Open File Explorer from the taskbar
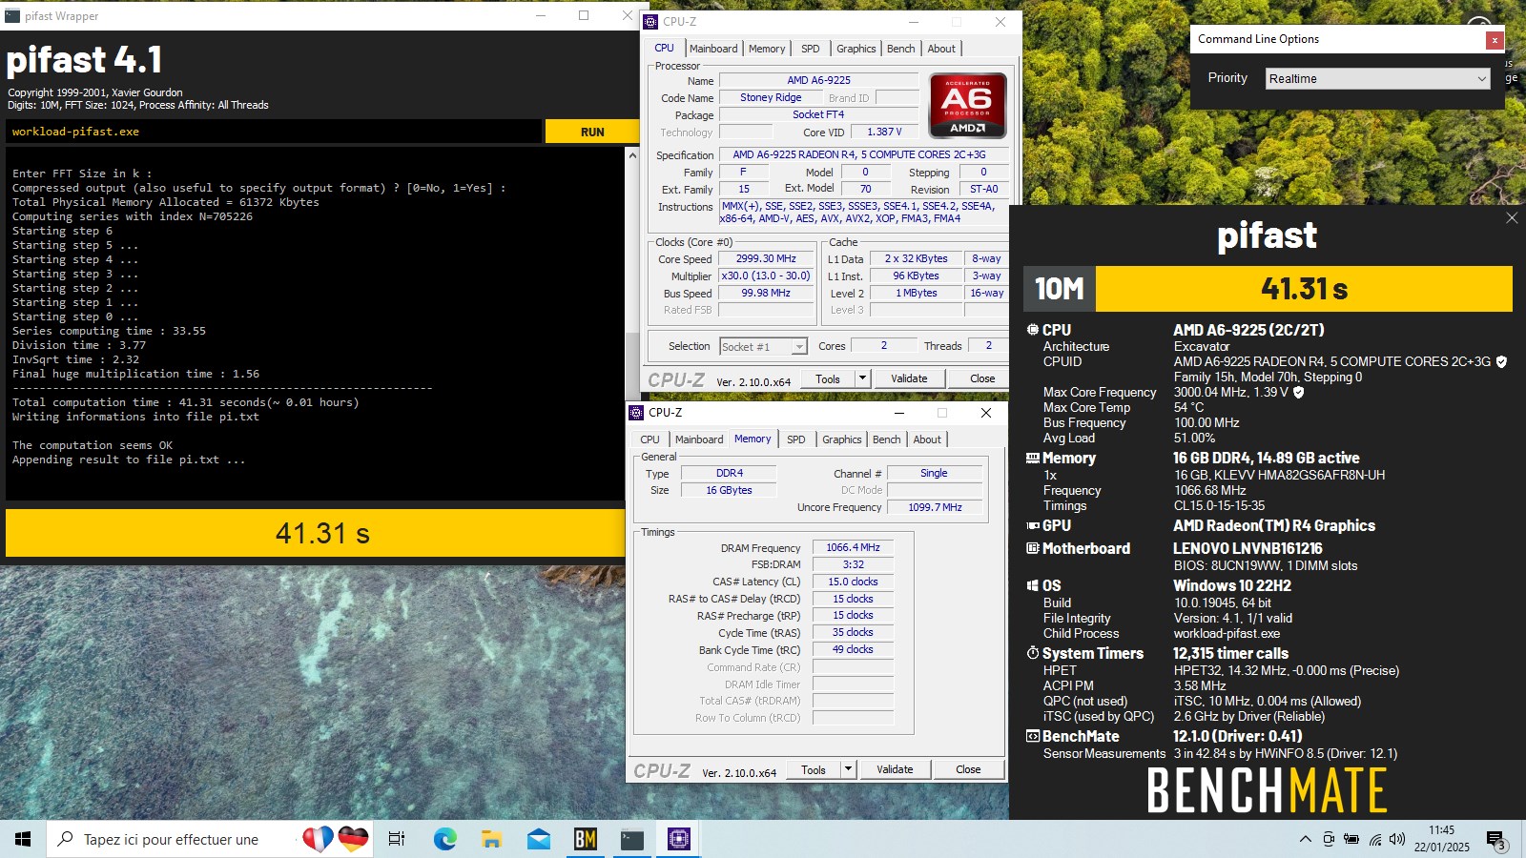 [x=491, y=839]
